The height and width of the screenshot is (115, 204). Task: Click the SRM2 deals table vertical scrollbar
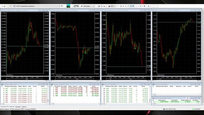click(x=150, y=94)
